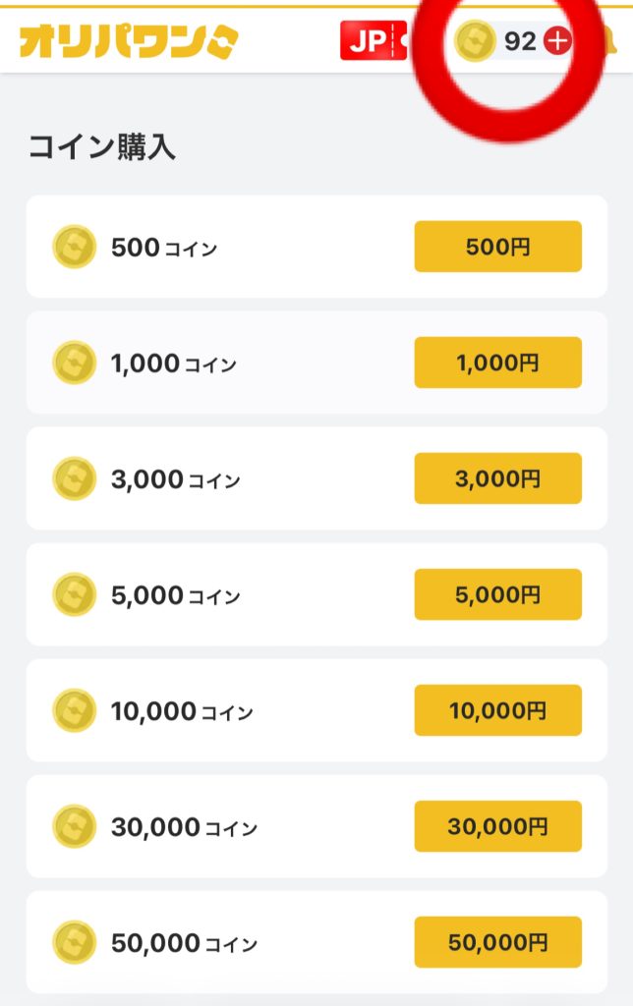Click the gold coin icon beside 500 コイン
Image resolution: width=633 pixels, height=1006 pixels.
point(74,247)
